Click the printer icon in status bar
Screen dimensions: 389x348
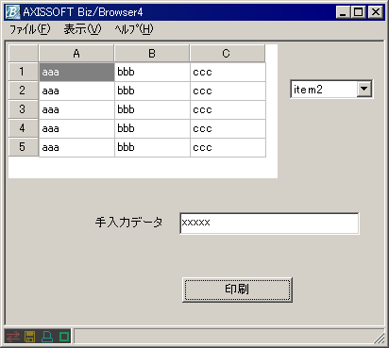tap(47, 337)
